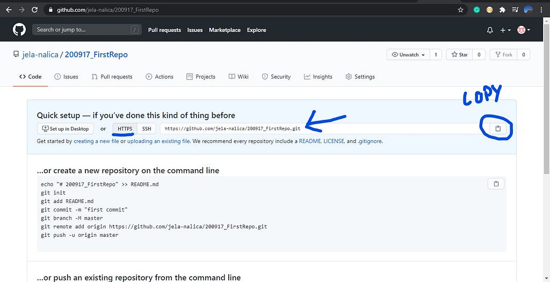Star this repository
Screen dimensions: 550x282
(x=460, y=55)
